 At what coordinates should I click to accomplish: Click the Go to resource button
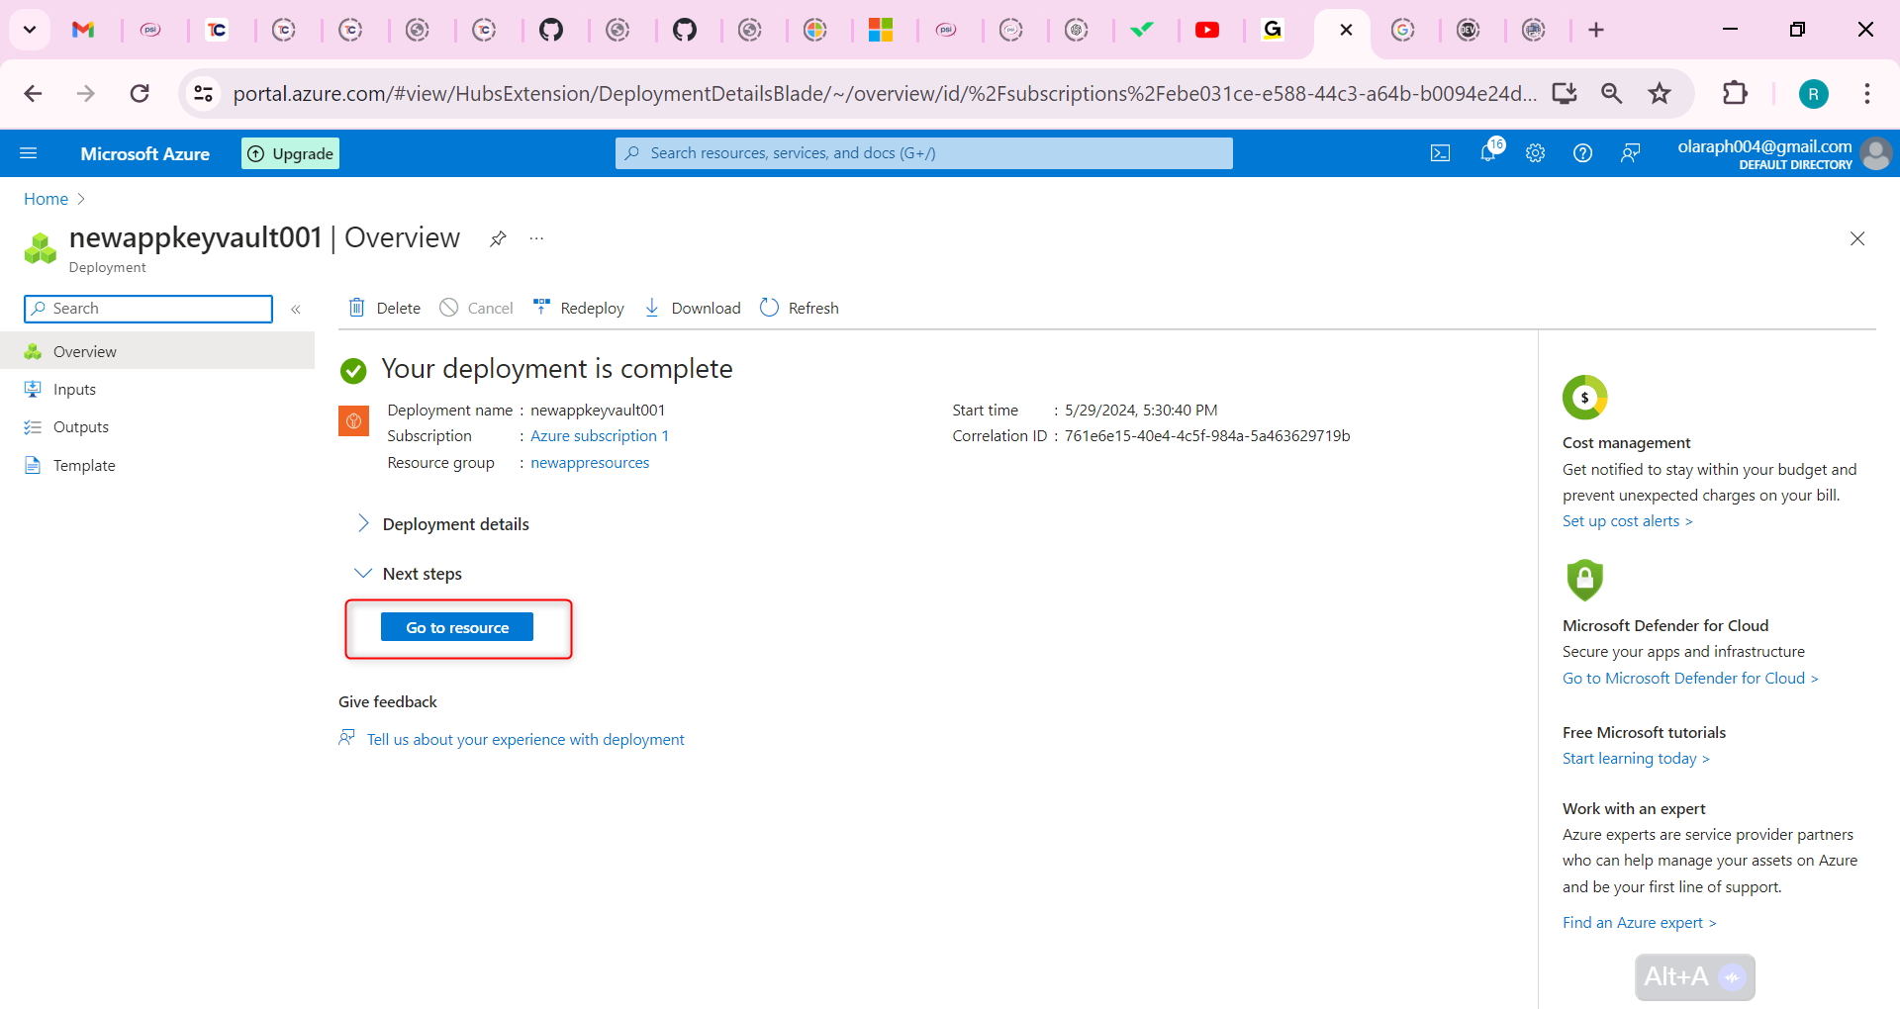click(x=457, y=627)
